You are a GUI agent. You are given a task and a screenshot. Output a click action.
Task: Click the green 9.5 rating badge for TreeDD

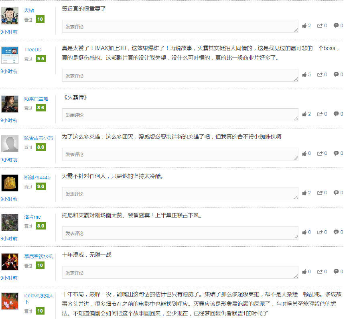(x=39, y=58)
